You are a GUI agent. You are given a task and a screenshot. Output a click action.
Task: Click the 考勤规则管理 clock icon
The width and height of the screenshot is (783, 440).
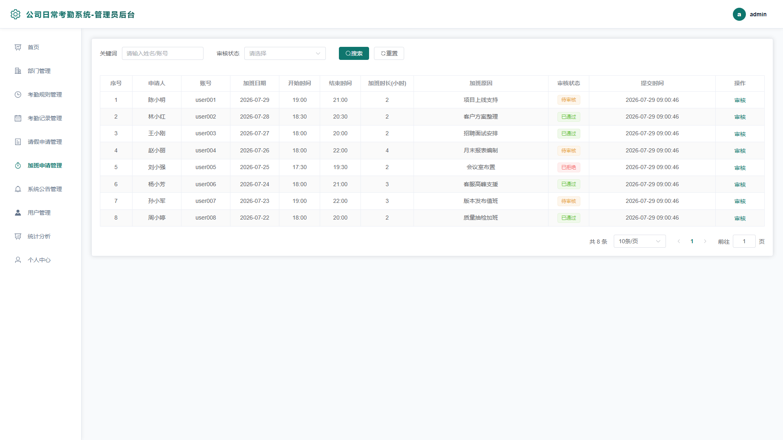point(18,95)
